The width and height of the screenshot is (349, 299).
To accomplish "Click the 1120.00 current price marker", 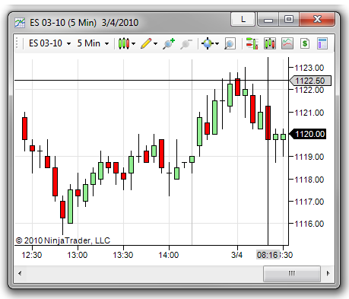I will point(308,134).
